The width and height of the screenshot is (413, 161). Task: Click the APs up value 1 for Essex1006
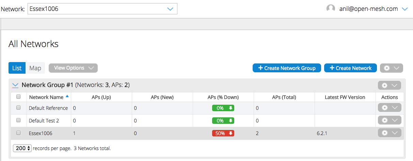[74, 133]
